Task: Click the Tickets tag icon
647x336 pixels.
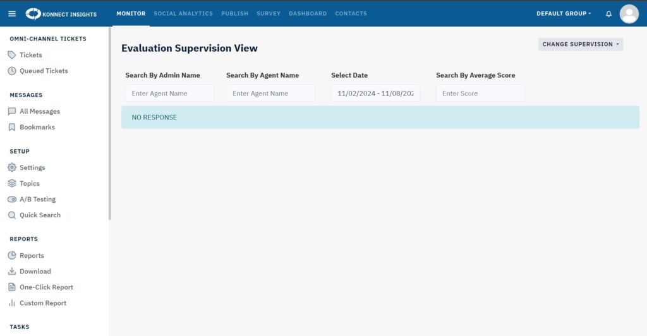Action: click(12, 55)
